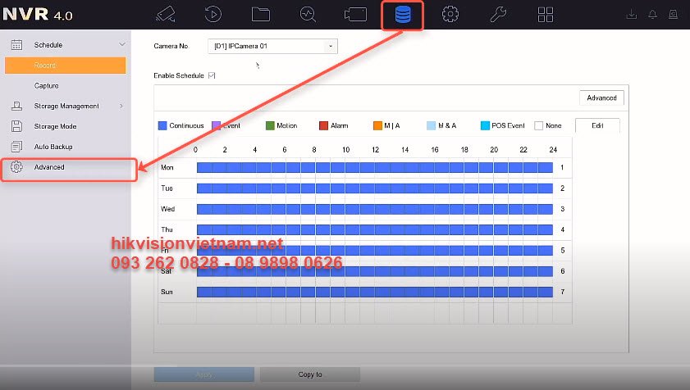The image size is (690, 390).
Task: Toggle the Enable Schedule checkbox
Action: tap(212, 75)
